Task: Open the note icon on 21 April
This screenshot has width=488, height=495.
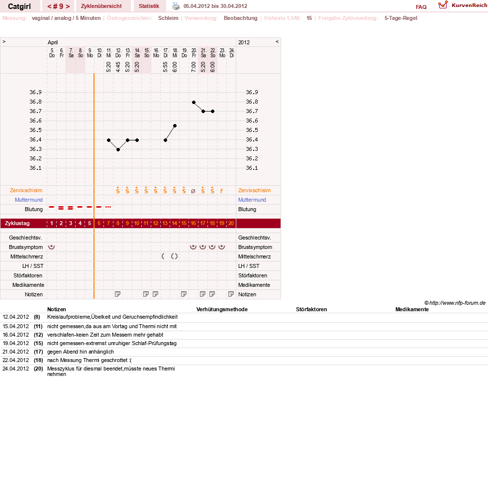Action: [x=203, y=294]
